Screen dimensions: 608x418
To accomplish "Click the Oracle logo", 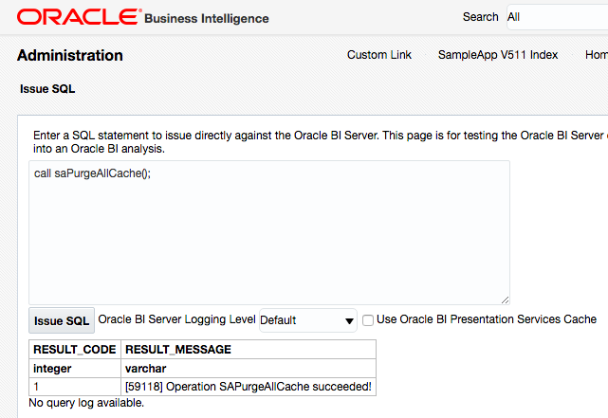I will point(79,17).
